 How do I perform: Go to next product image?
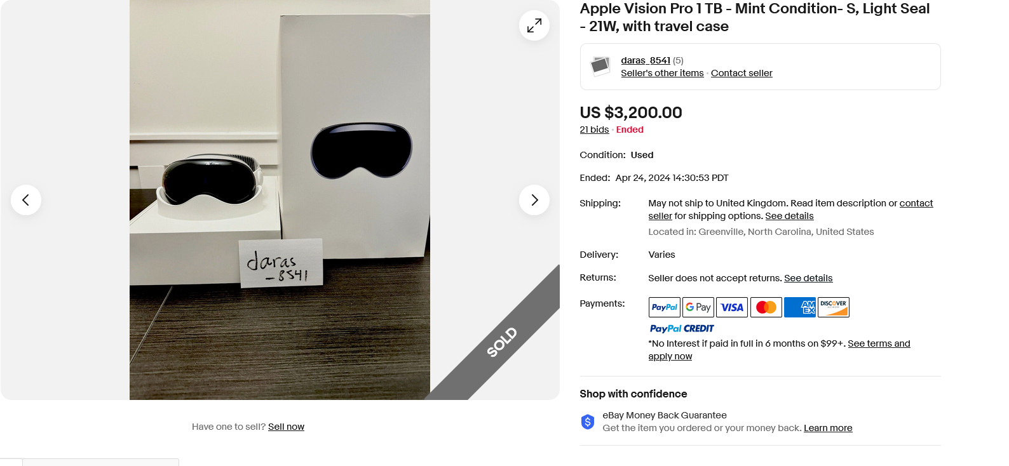pos(534,200)
